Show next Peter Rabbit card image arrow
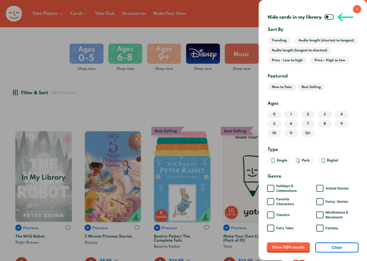Image resolution: width=367 pixels, height=261 pixels. point(206,177)
